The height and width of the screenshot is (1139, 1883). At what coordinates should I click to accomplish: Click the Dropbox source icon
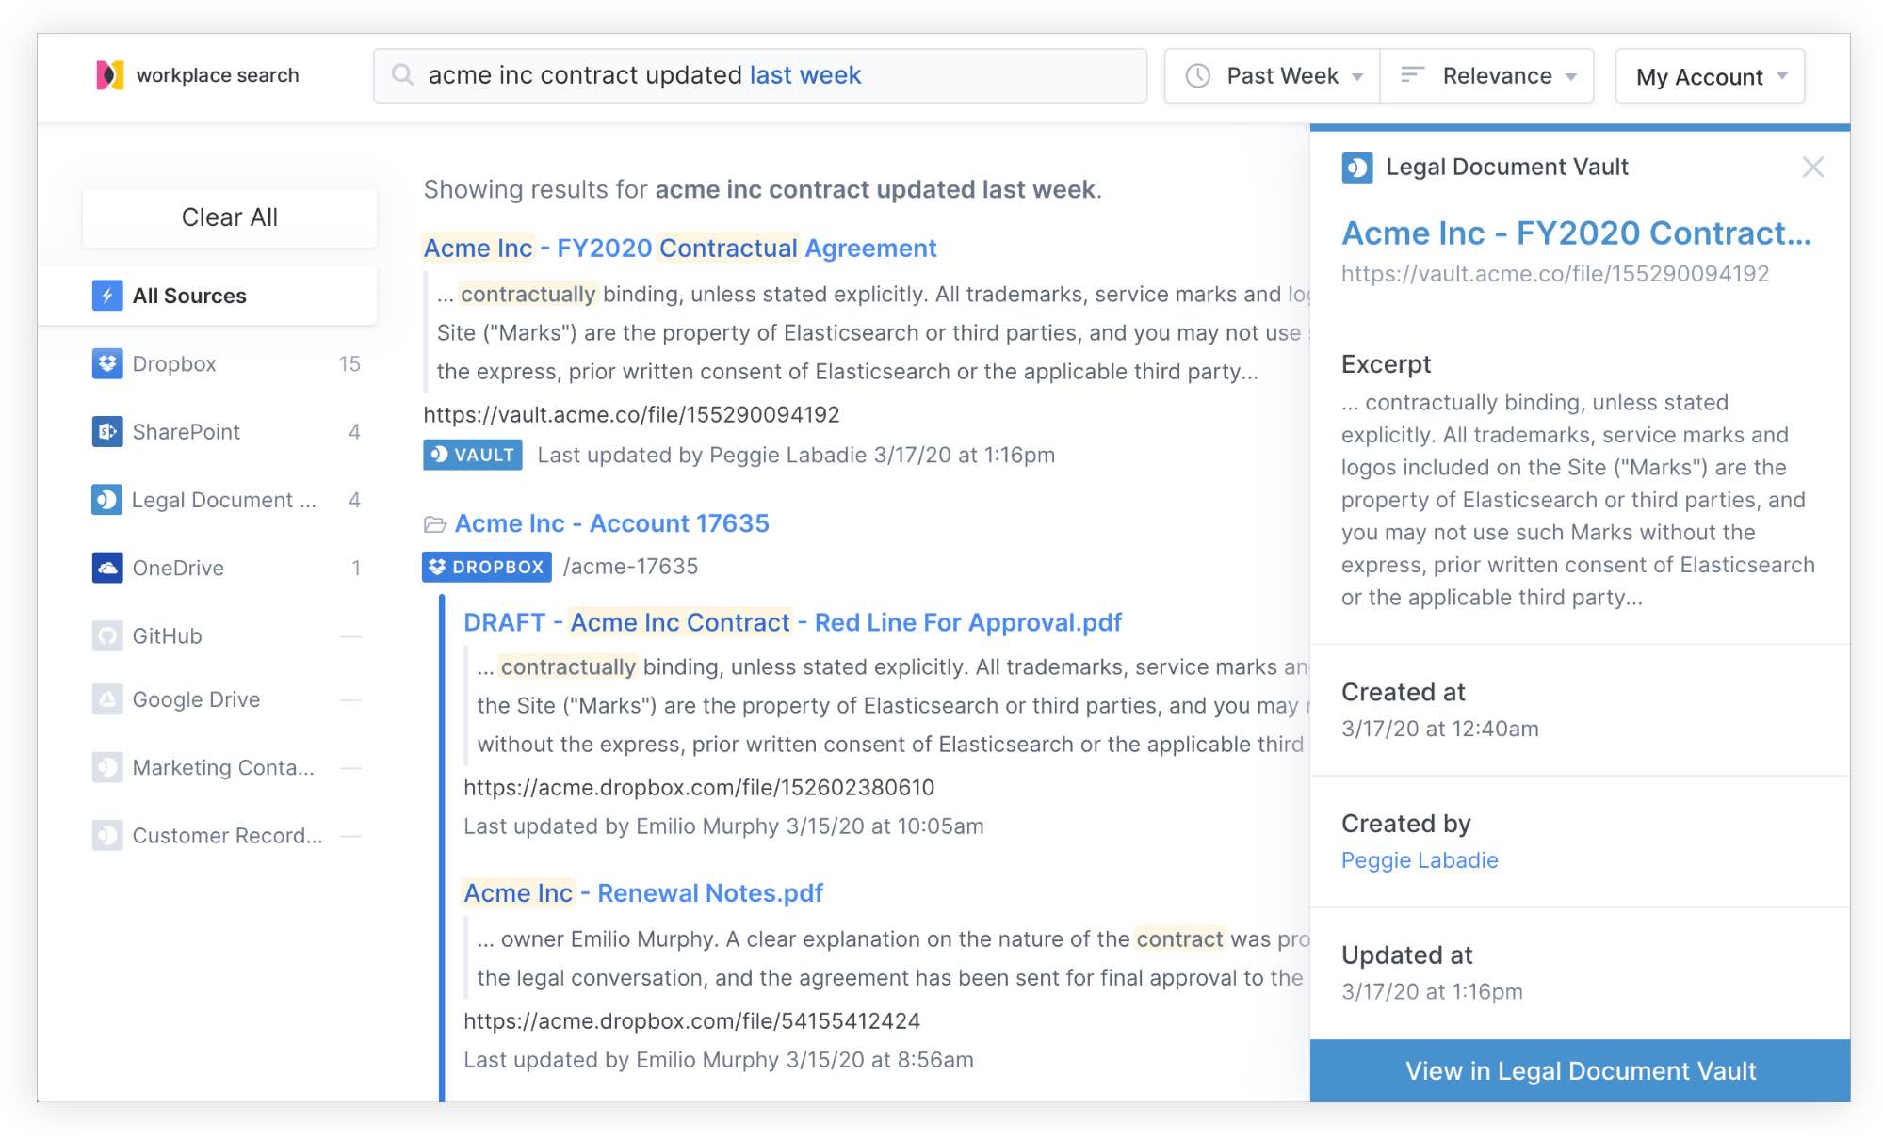(x=107, y=364)
